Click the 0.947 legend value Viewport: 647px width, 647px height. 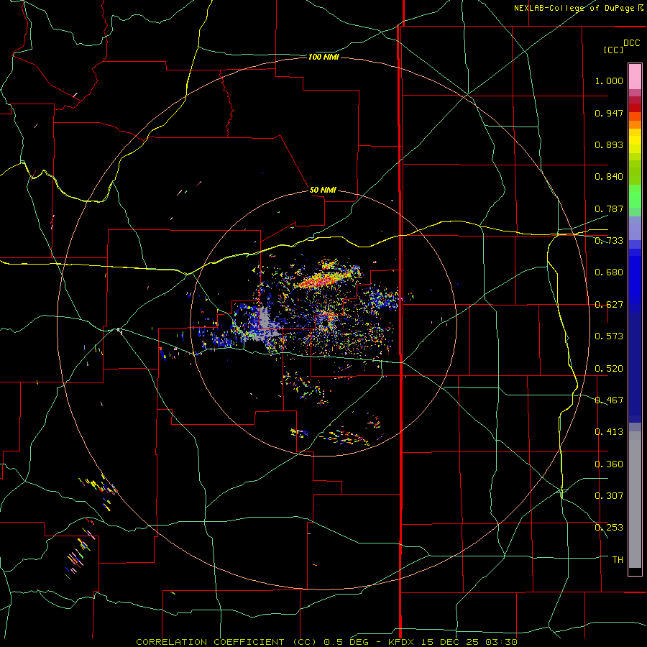(609, 113)
